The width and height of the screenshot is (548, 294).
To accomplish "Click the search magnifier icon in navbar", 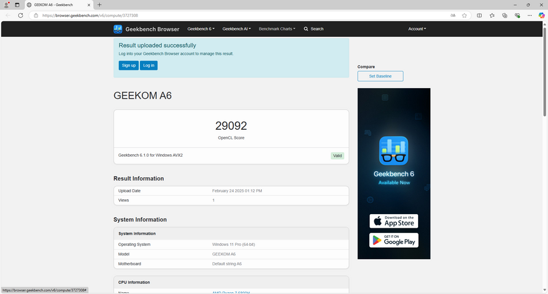I will coord(306,29).
